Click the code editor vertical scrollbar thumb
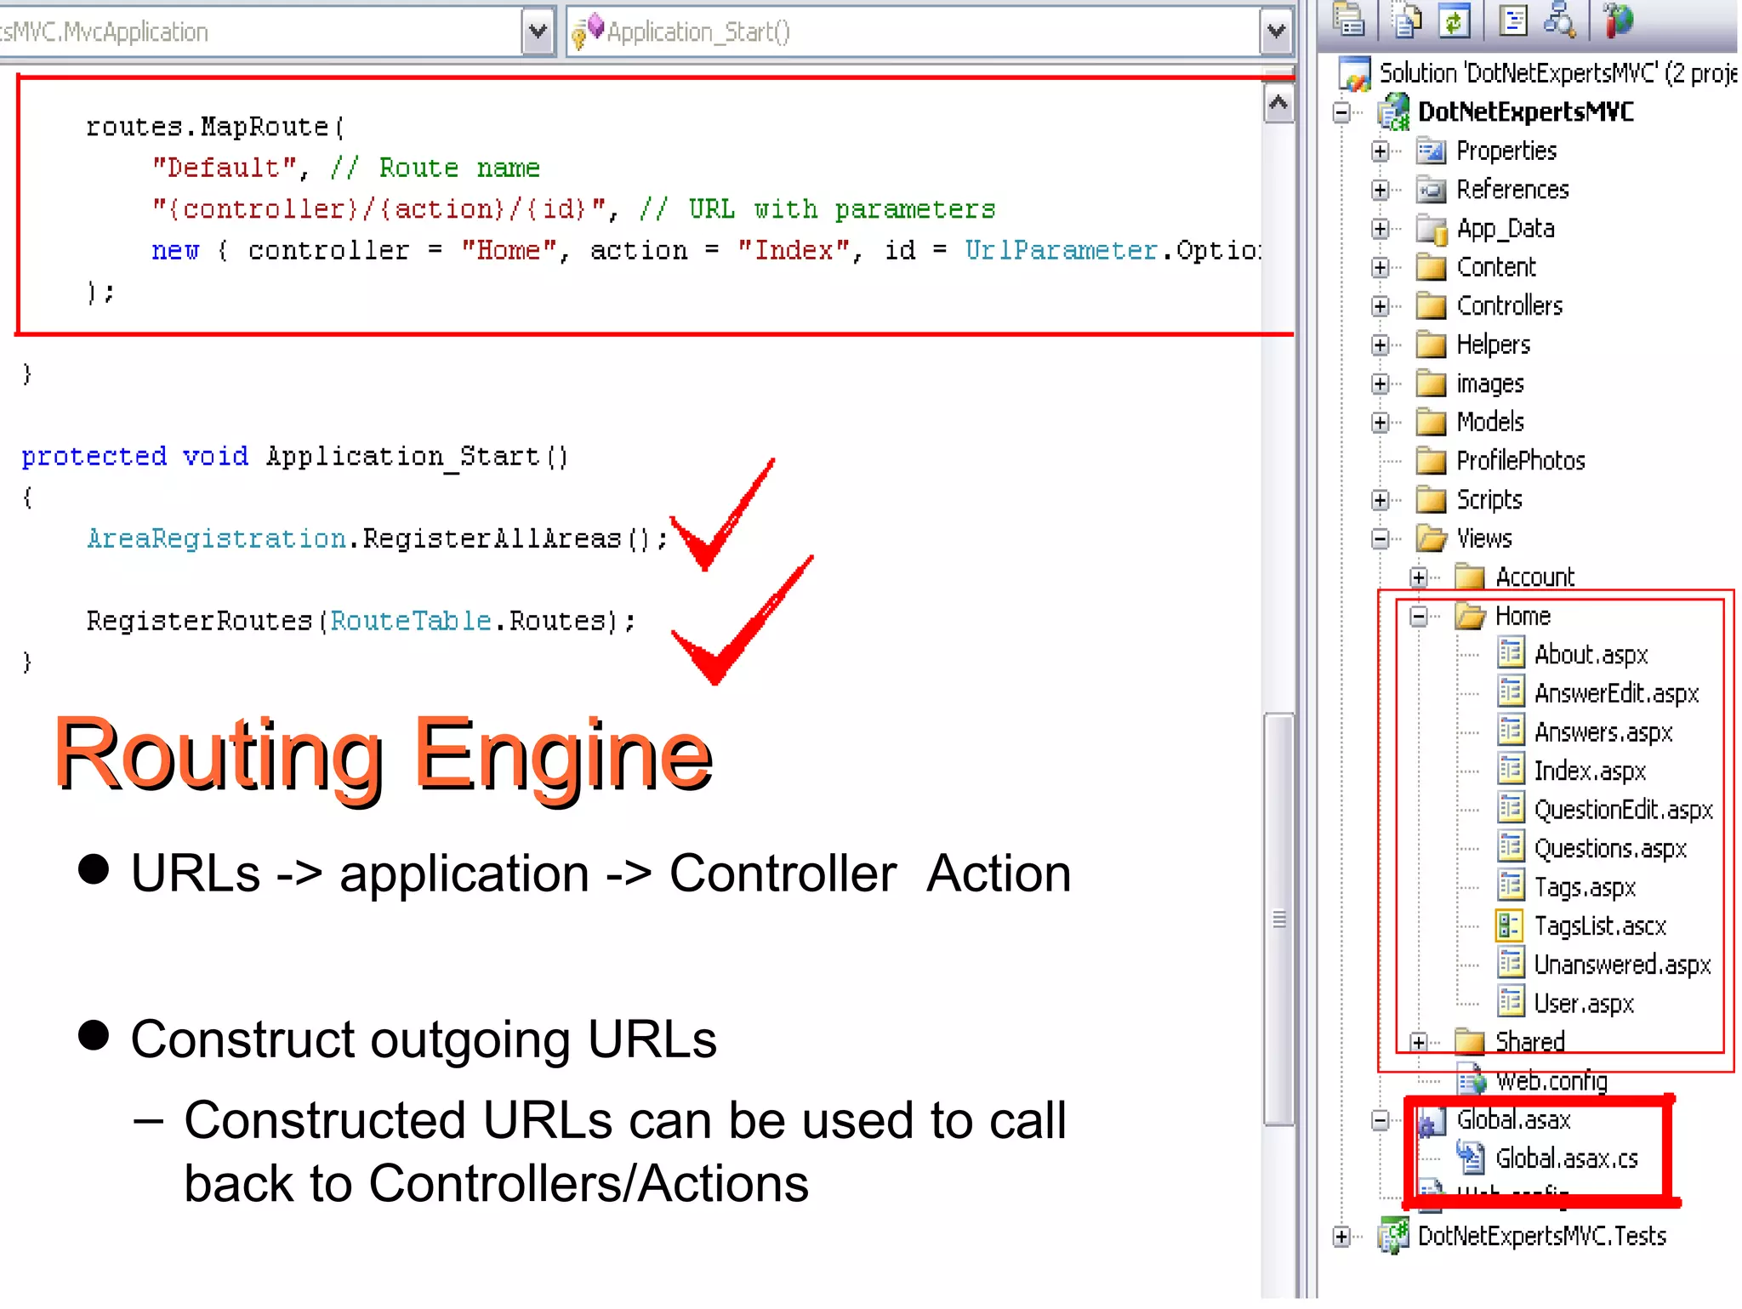The height and width of the screenshot is (1309, 1742). (x=1278, y=919)
